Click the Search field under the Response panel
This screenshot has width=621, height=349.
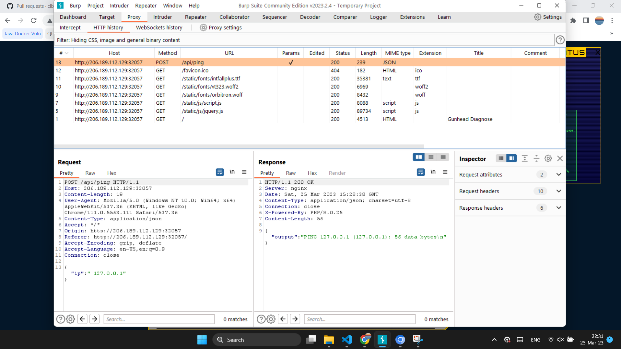(360, 319)
